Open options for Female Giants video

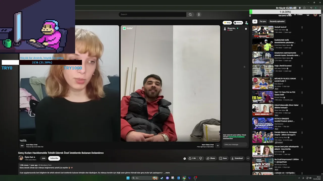point(302,132)
